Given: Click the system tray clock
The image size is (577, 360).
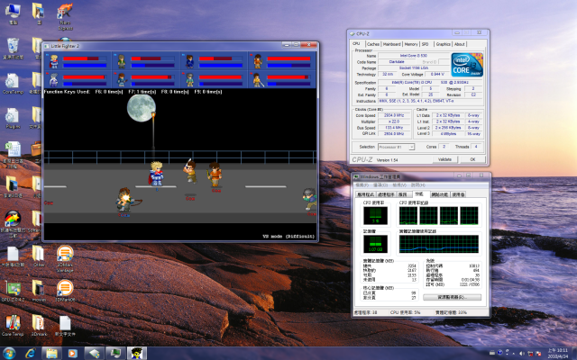Looking at the screenshot, I should click(557, 354).
